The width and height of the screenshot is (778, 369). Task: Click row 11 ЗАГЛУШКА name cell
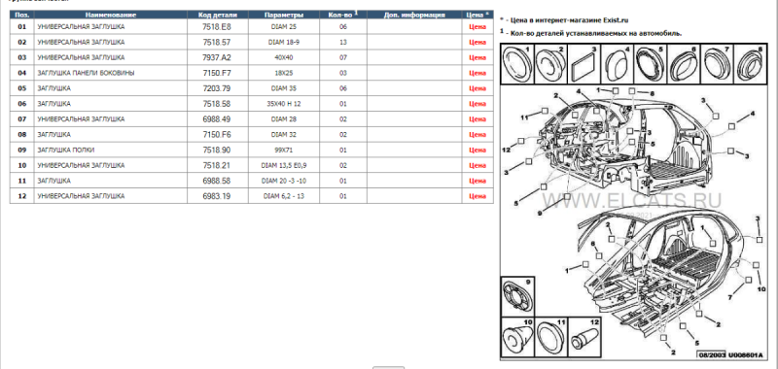click(x=111, y=181)
